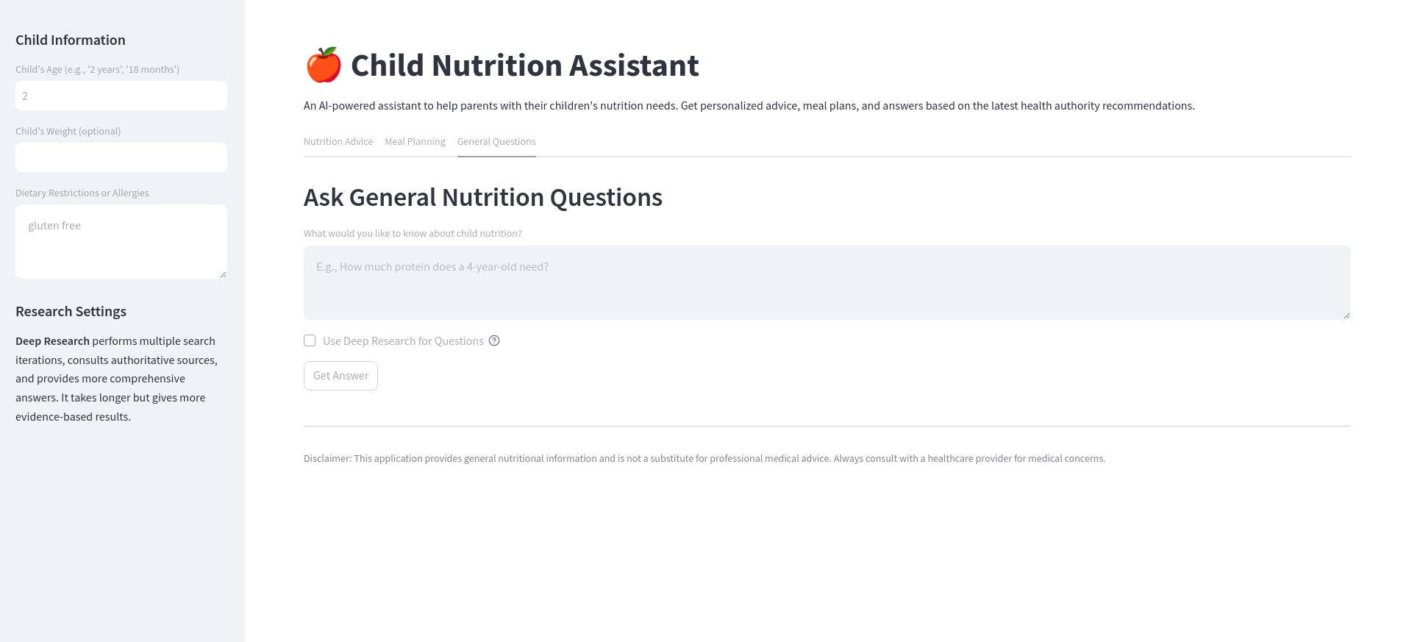The height and width of the screenshot is (642, 1409).
Task: Click into the Dietary Restrictions or Allergies textarea
Action: pos(121,241)
